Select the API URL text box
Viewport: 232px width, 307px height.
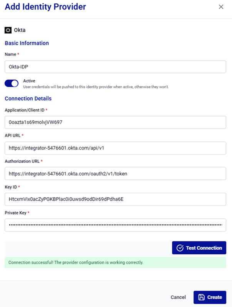(x=115, y=148)
